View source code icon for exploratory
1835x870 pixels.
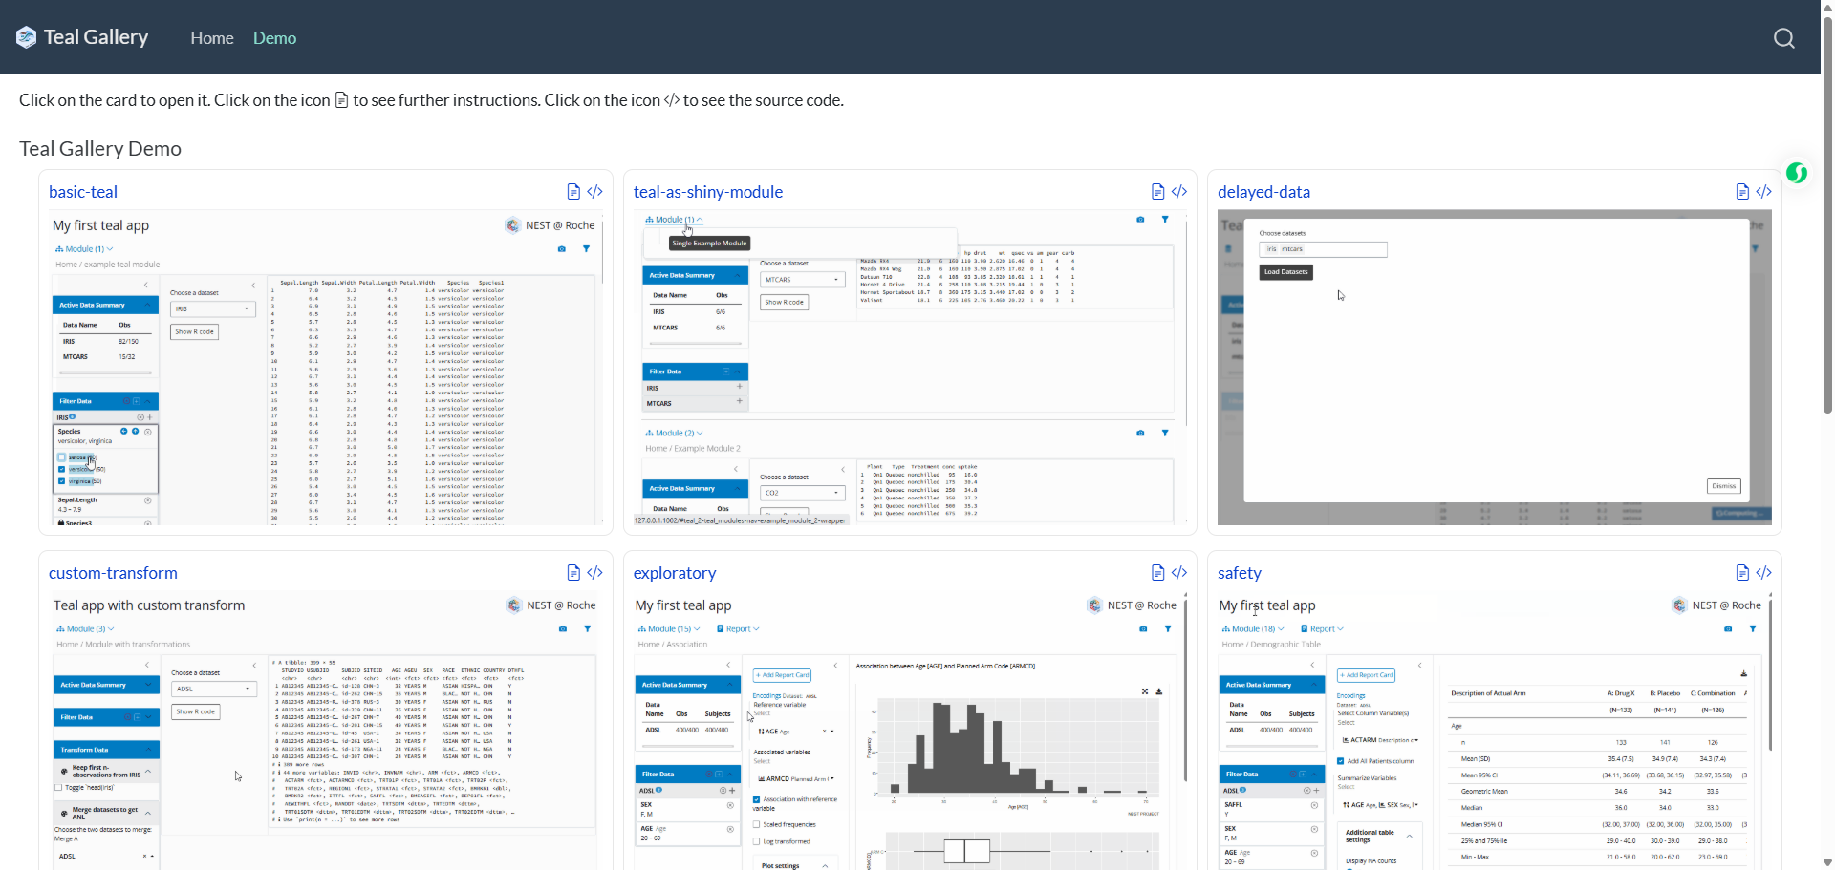(x=1179, y=573)
